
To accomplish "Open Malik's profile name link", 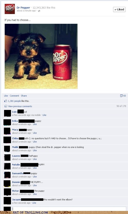I will pos(15,147).
